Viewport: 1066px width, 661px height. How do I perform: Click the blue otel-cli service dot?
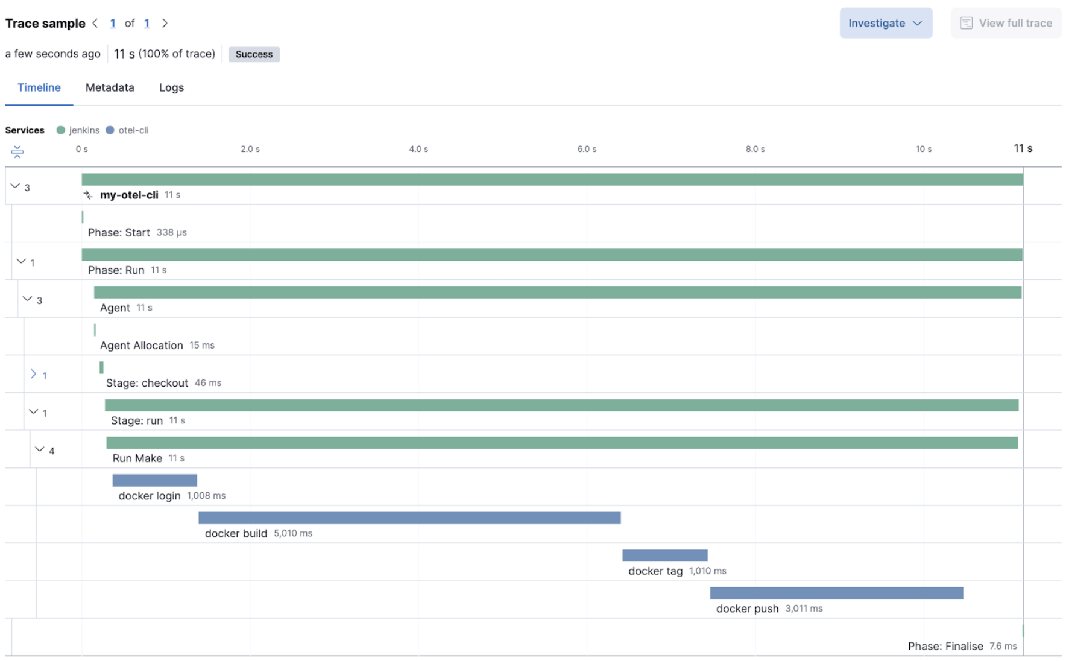tap(109, 130)
